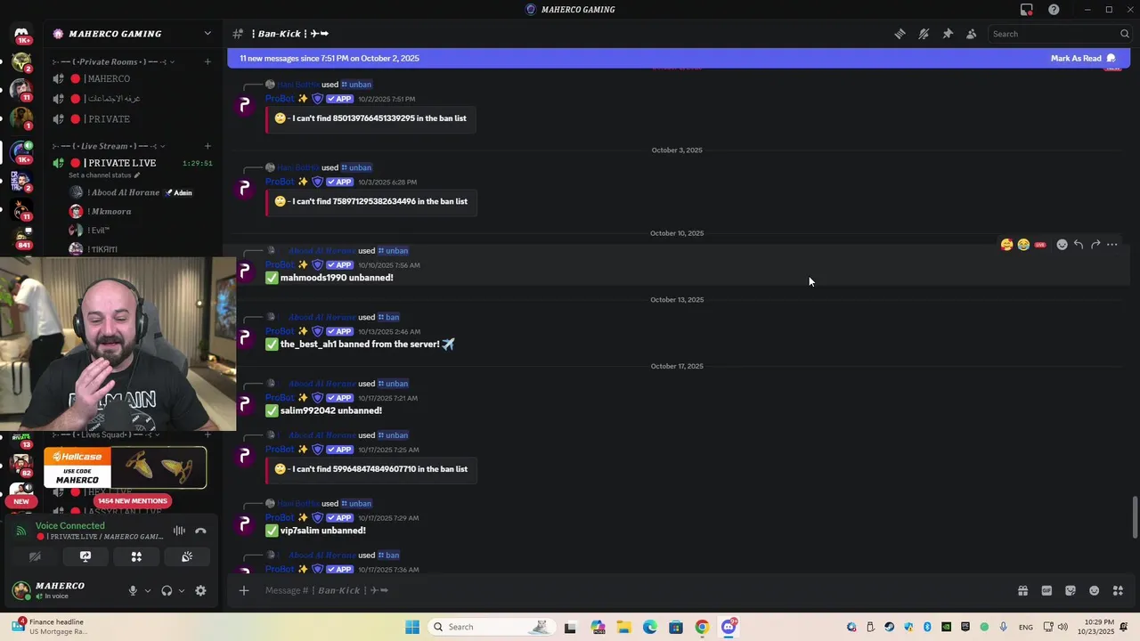Turn on camera in voice panel
Screen dimensions: 1140x641
[35, 556]
